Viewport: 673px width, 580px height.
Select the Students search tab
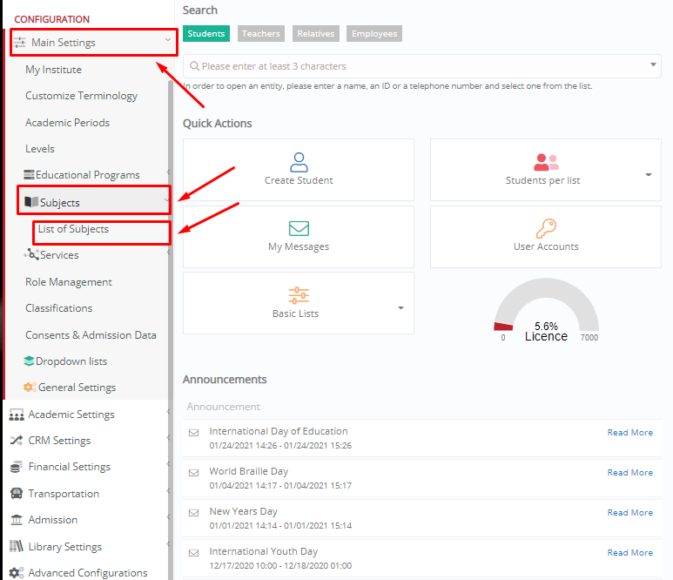point(206,33)
